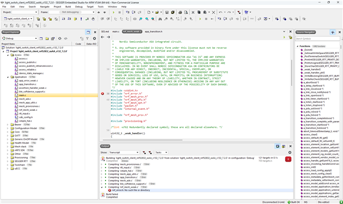Open the Debug configuration dropdown in Project Explorer
The height and width of the screenshot is (204, 343).
20,39
